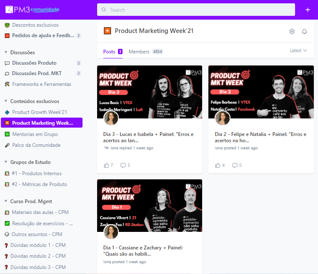This screenshot has height=274, width=318.
Task: Click the notification bell icon
Action: pyautogui.click(x=304, y=31)
